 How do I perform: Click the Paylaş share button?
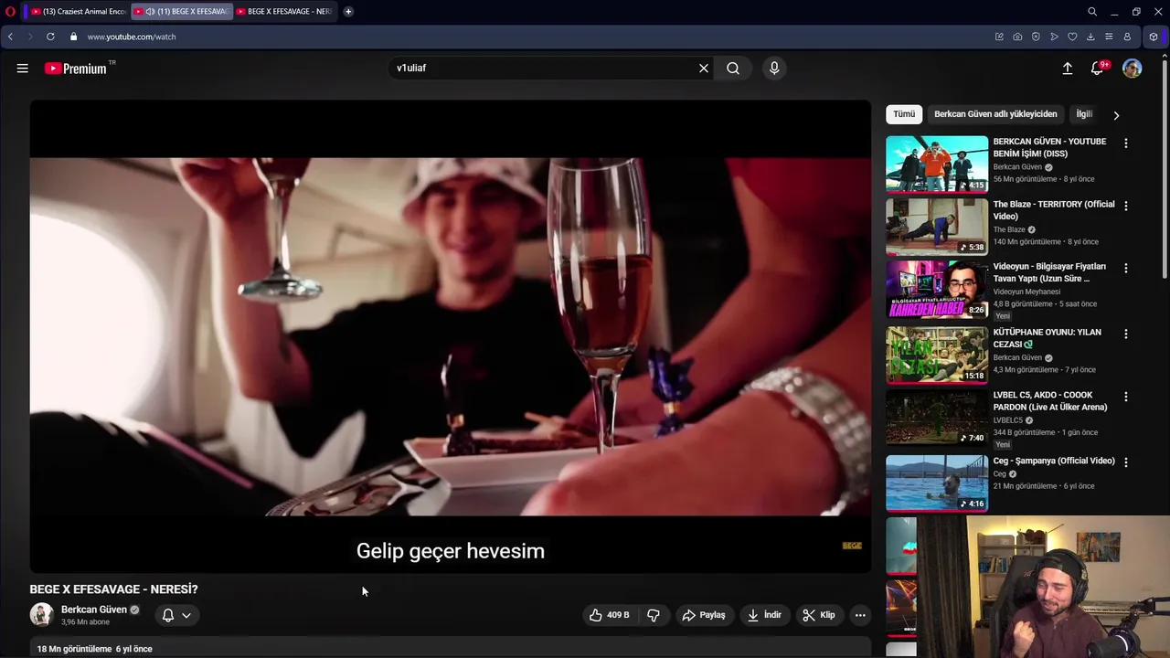(704, 615)
